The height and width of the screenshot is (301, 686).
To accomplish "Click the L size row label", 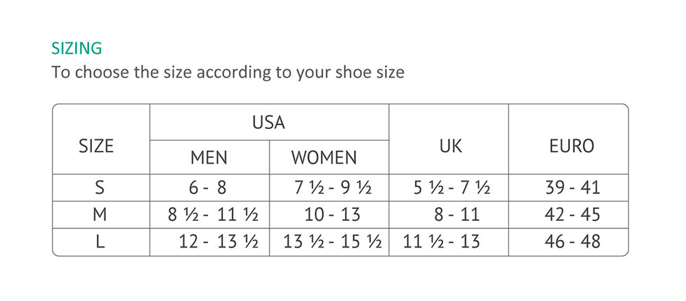I will [100, 241].
